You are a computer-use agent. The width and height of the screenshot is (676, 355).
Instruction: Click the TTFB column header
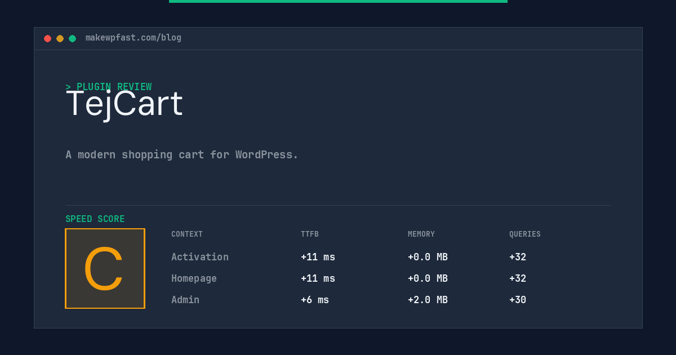310,234
